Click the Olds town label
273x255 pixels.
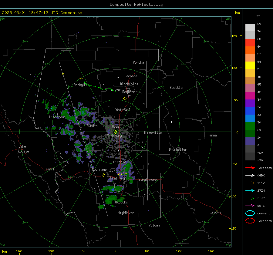tap(116, 126)
